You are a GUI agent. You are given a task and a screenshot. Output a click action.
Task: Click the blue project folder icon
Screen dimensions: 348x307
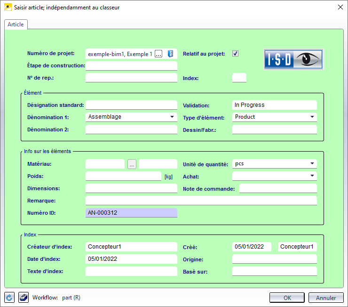[170, 54]
